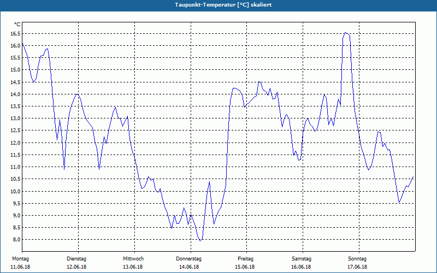The height and width of the screenshot is (273, 437).
Task: Select the 11,0 y-axis value
Action: click(x=16, y=167)
